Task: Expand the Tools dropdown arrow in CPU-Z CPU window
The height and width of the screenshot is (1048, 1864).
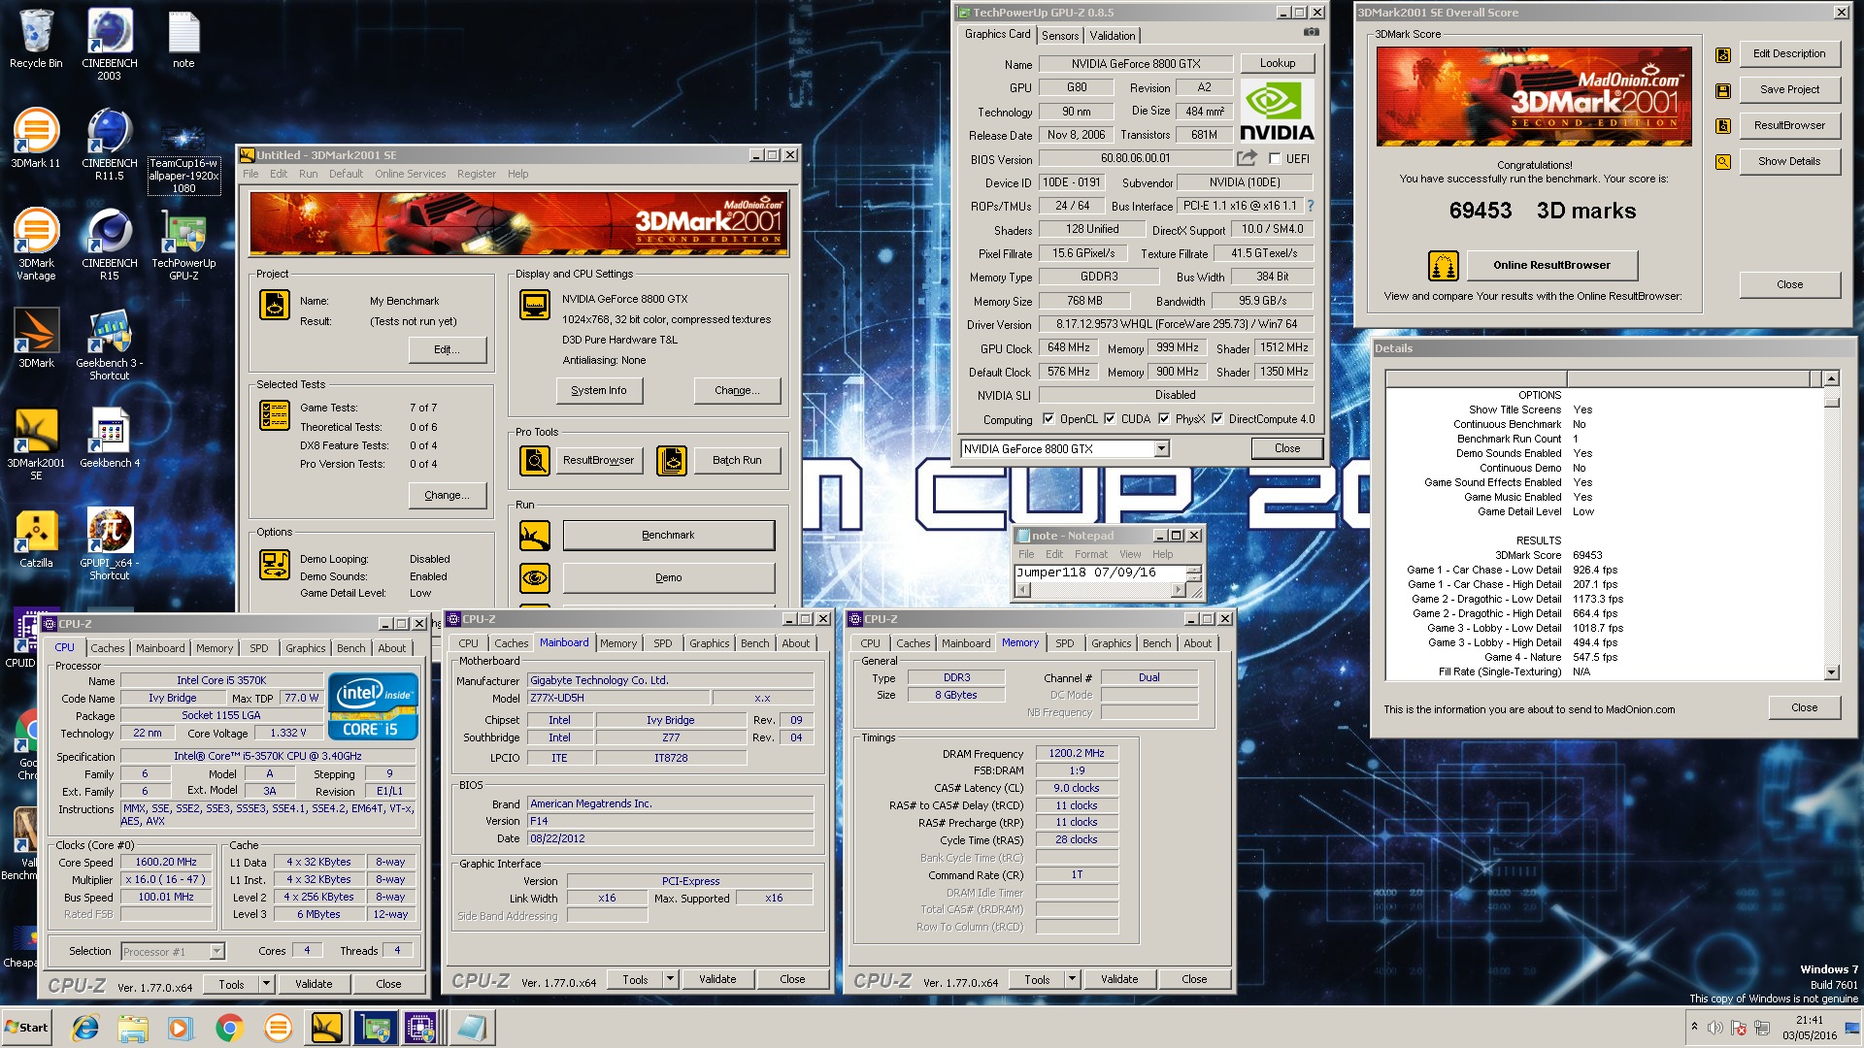Action: tap(265, 984)
